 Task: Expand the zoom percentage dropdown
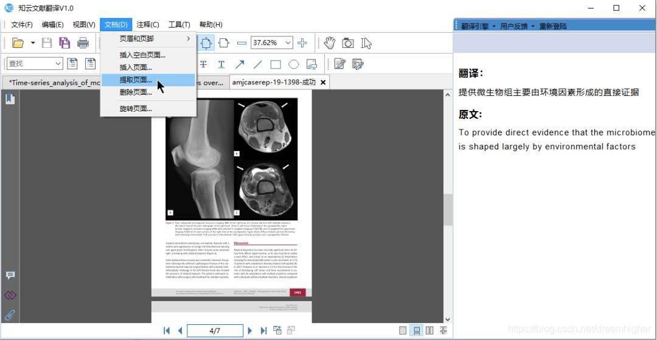[x=288, y=43]
